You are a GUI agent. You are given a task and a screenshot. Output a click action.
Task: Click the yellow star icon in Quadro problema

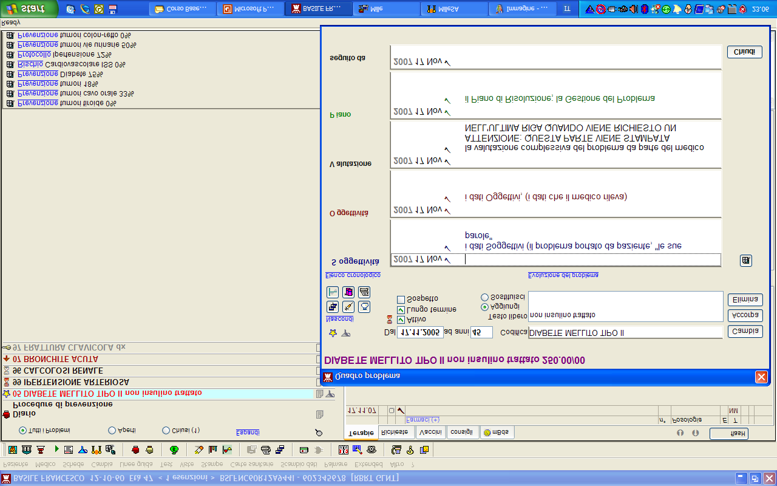tap(332, 333)
